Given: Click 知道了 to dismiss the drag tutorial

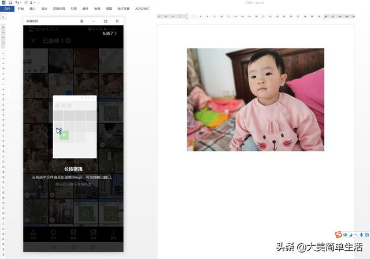Looking at the screenshot, I should 109,34.
